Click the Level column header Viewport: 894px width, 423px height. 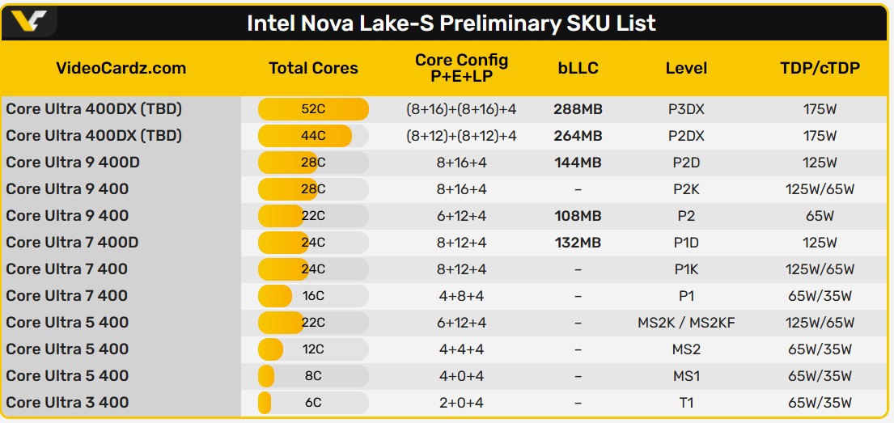click(x=686, y=68)
